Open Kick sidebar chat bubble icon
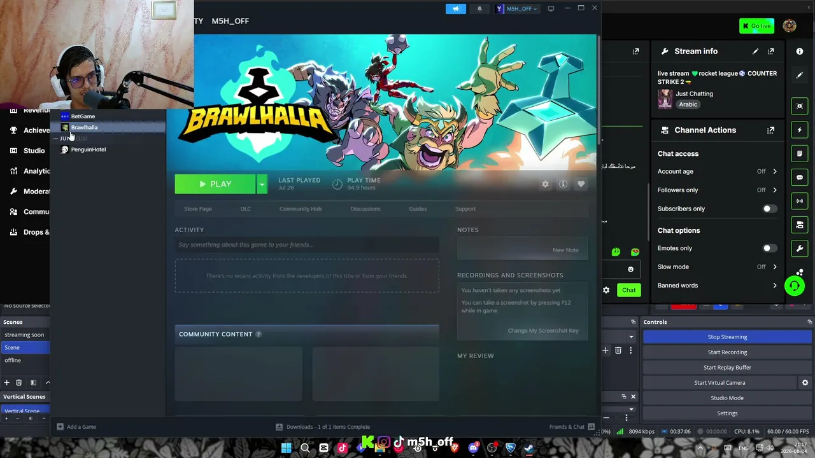This screenshot has height=458, width=815. pos(800,177)
